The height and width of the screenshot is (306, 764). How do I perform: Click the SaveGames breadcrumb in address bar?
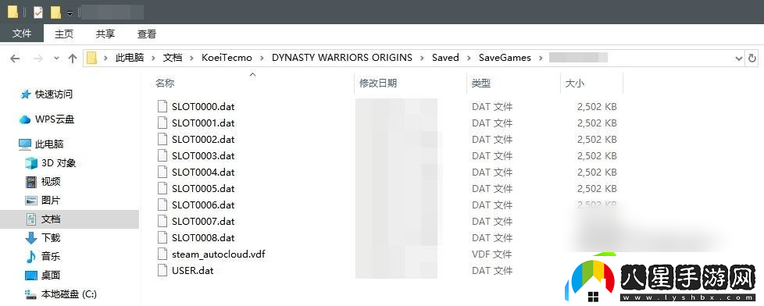(x=505, y=58)
